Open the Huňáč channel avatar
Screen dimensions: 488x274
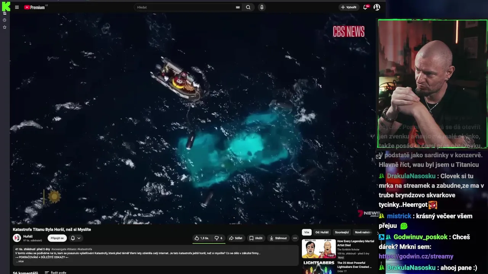point(17,238)
